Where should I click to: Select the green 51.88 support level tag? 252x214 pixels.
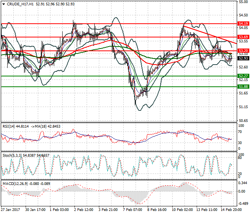243,86
